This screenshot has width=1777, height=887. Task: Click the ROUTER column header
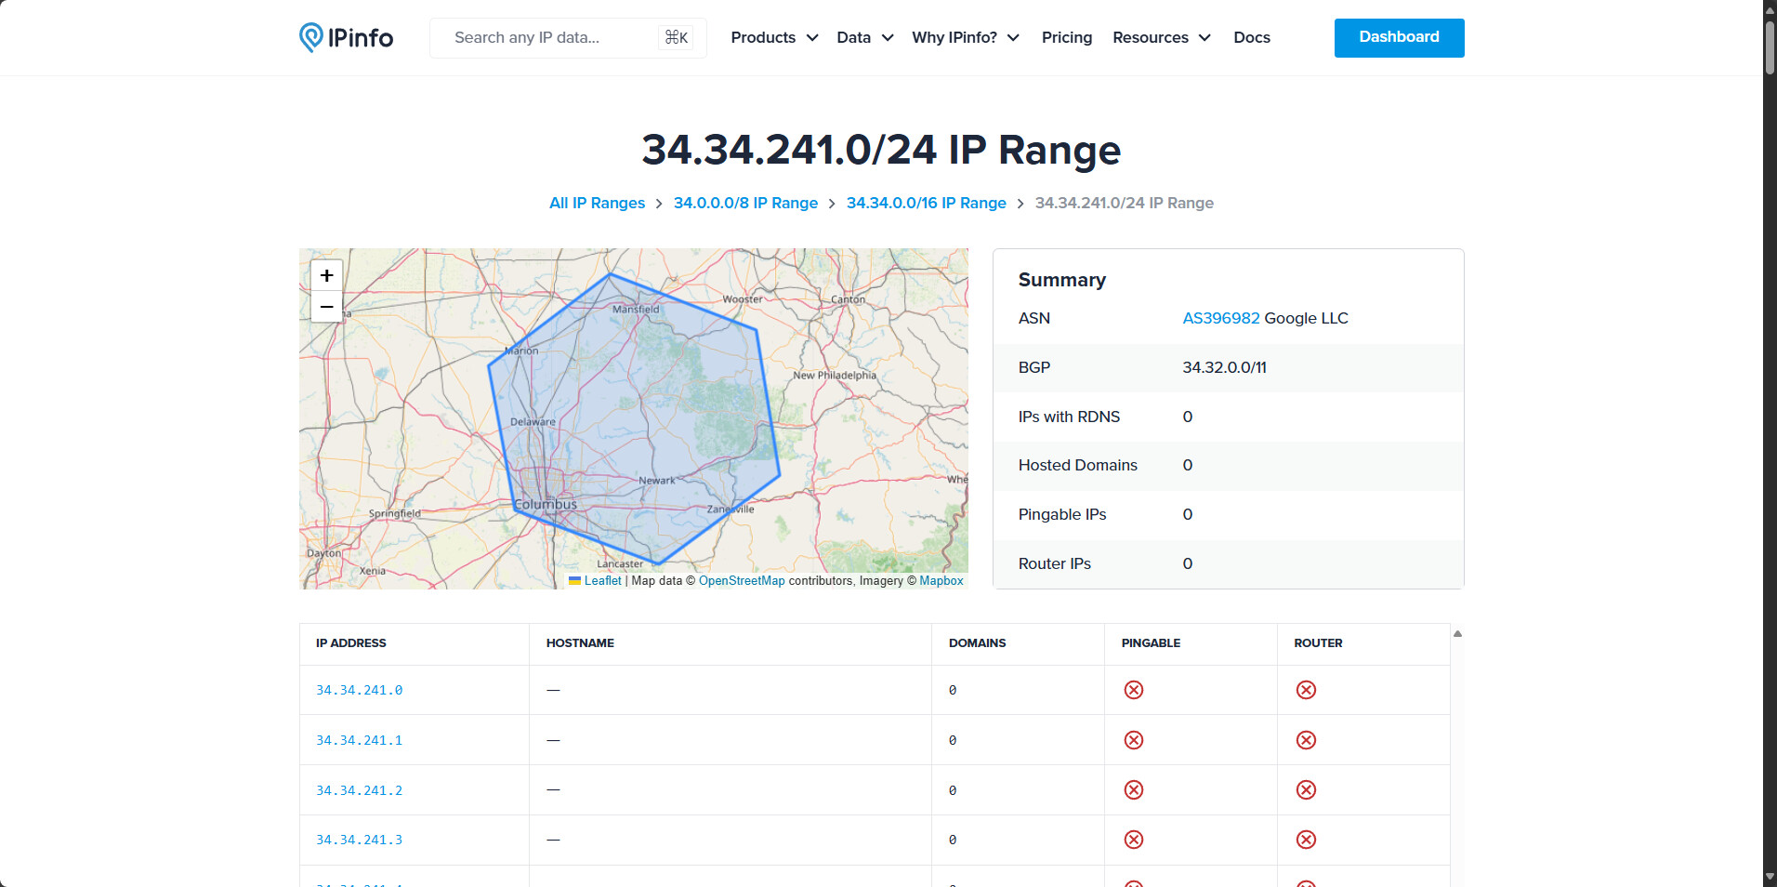coord(1318,643)
